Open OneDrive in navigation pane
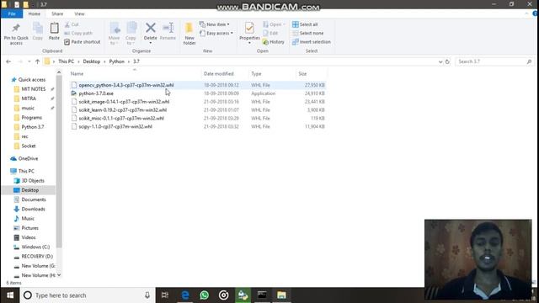539x303 pixels. tap(28, 159)
